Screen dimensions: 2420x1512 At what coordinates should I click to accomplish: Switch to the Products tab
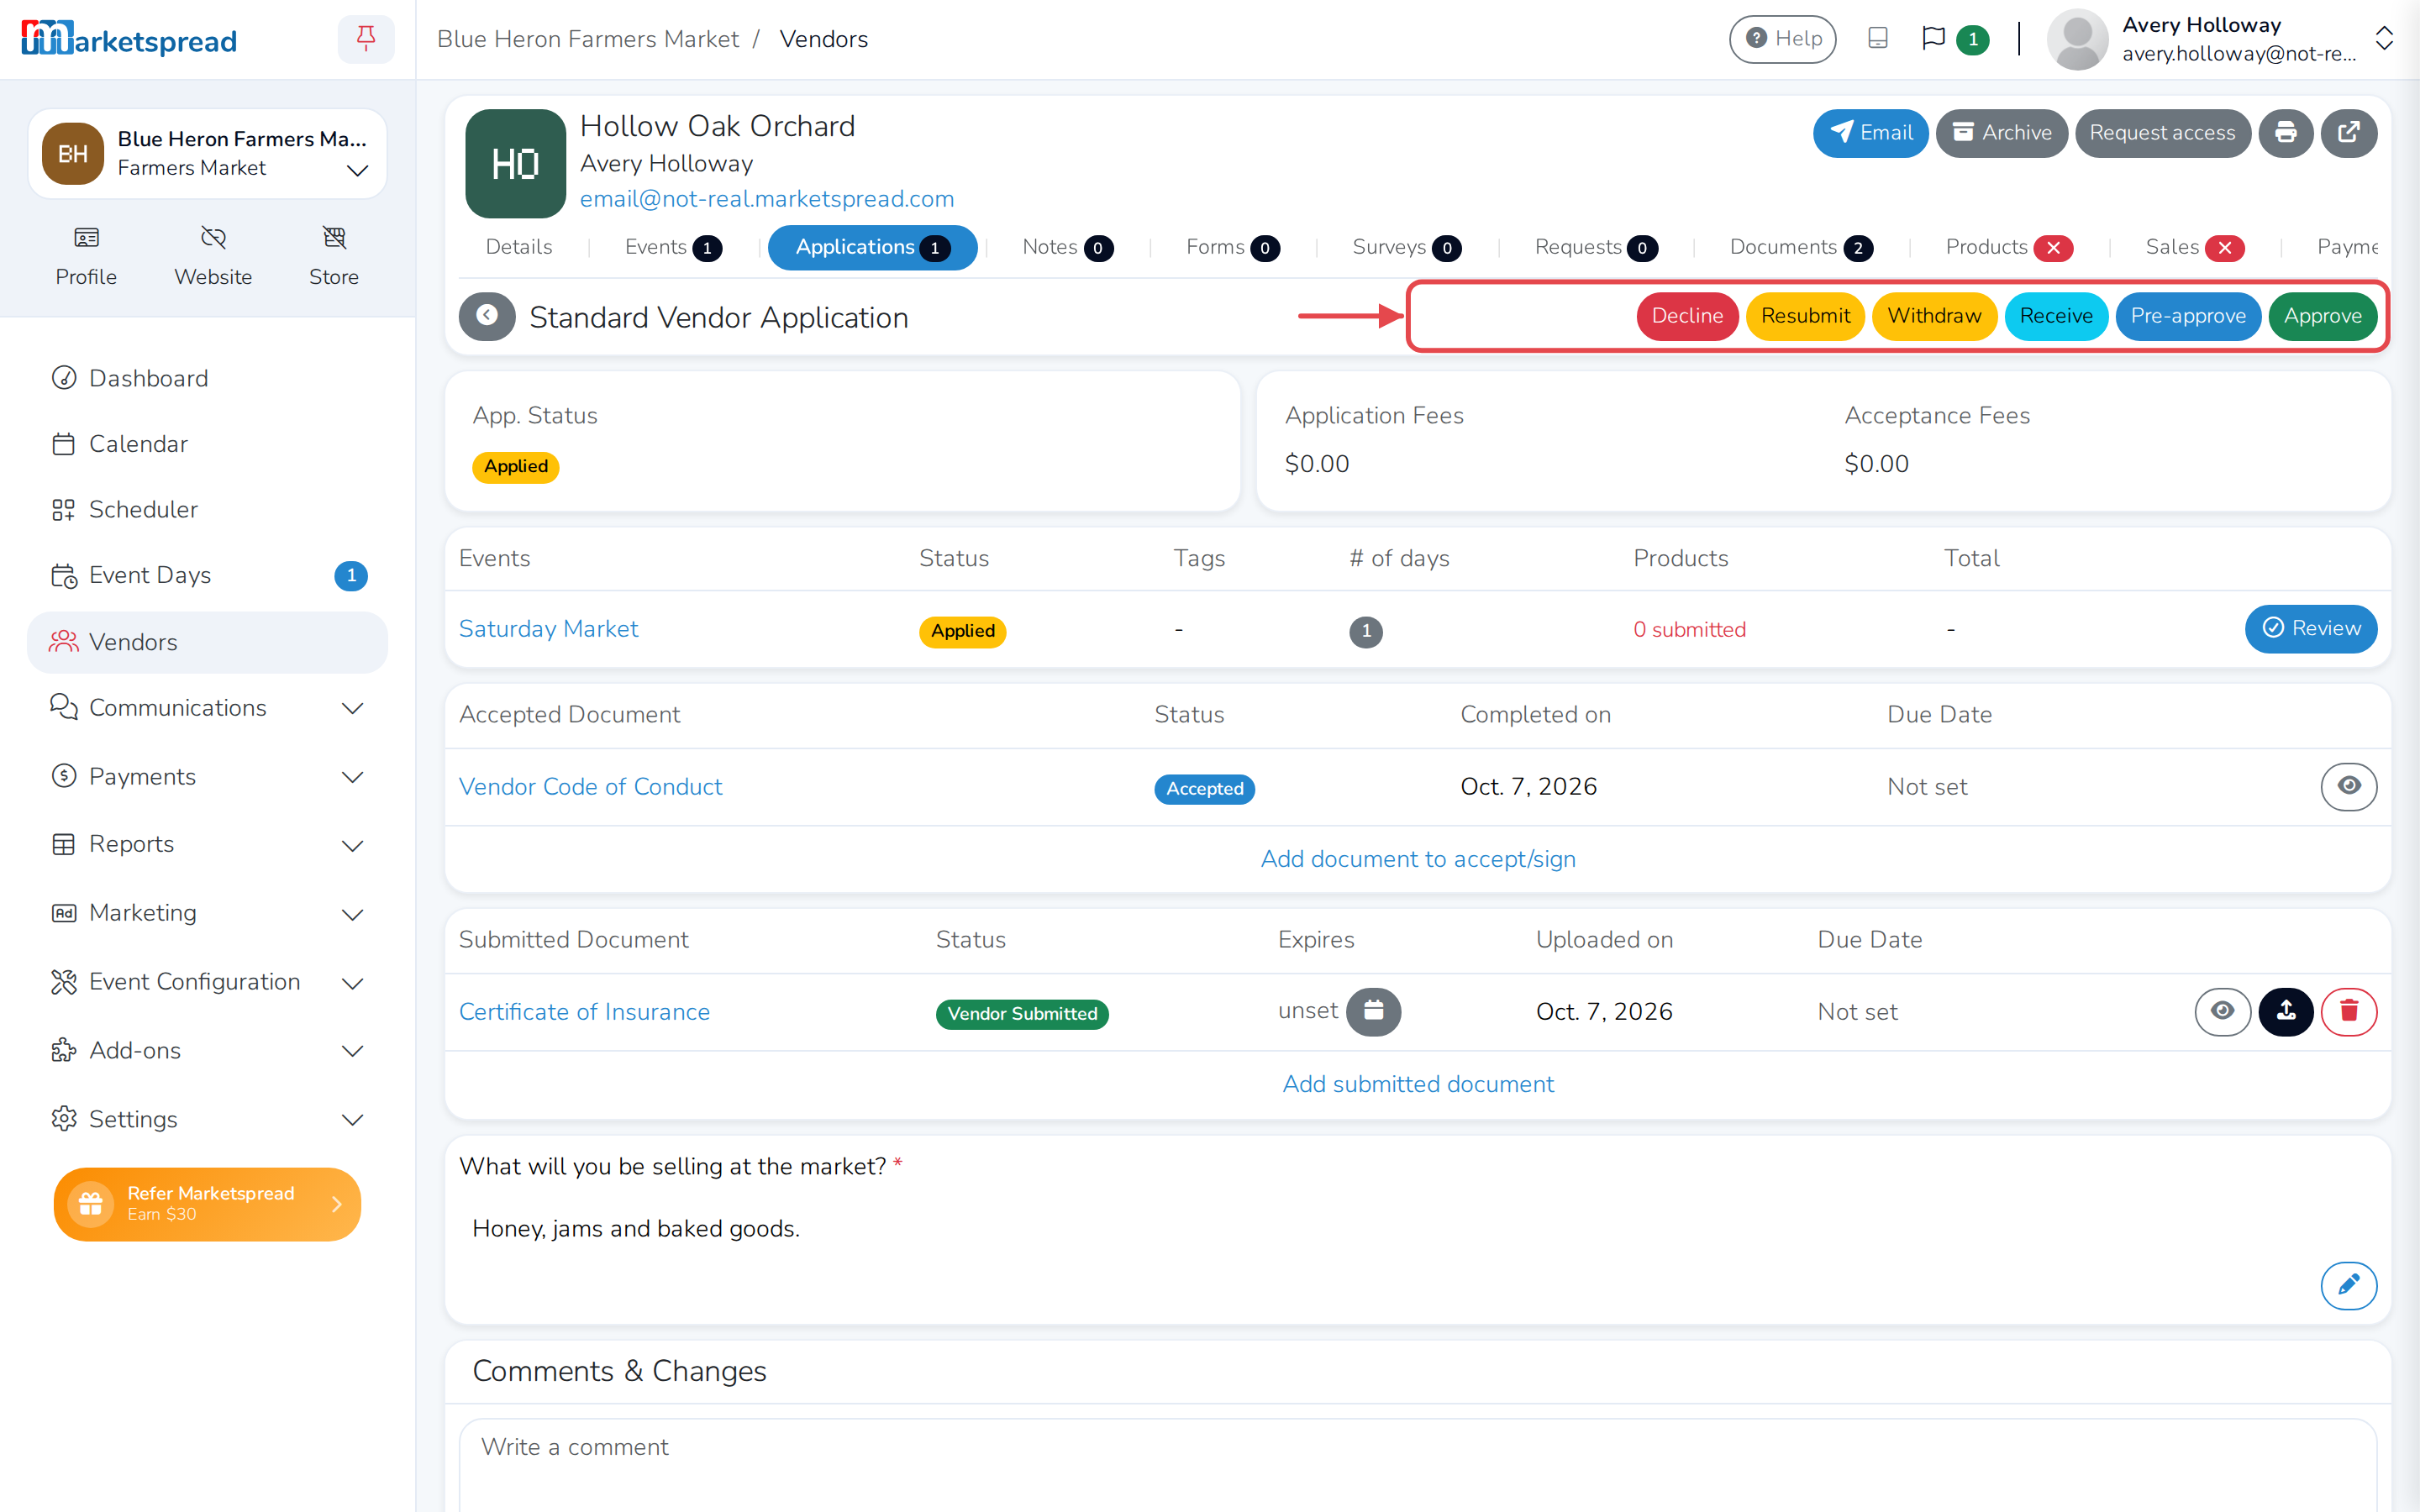pos(2009,247)
